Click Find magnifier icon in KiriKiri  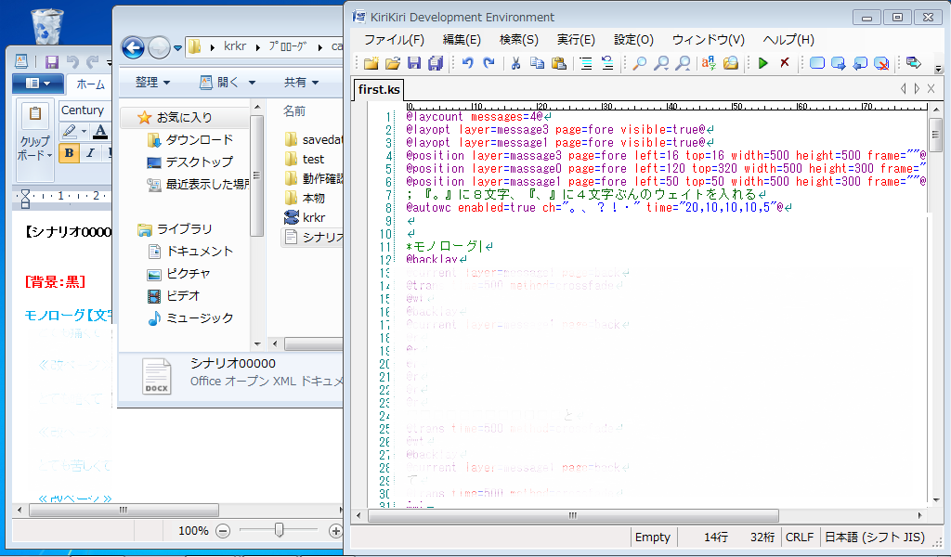[639, 63]
